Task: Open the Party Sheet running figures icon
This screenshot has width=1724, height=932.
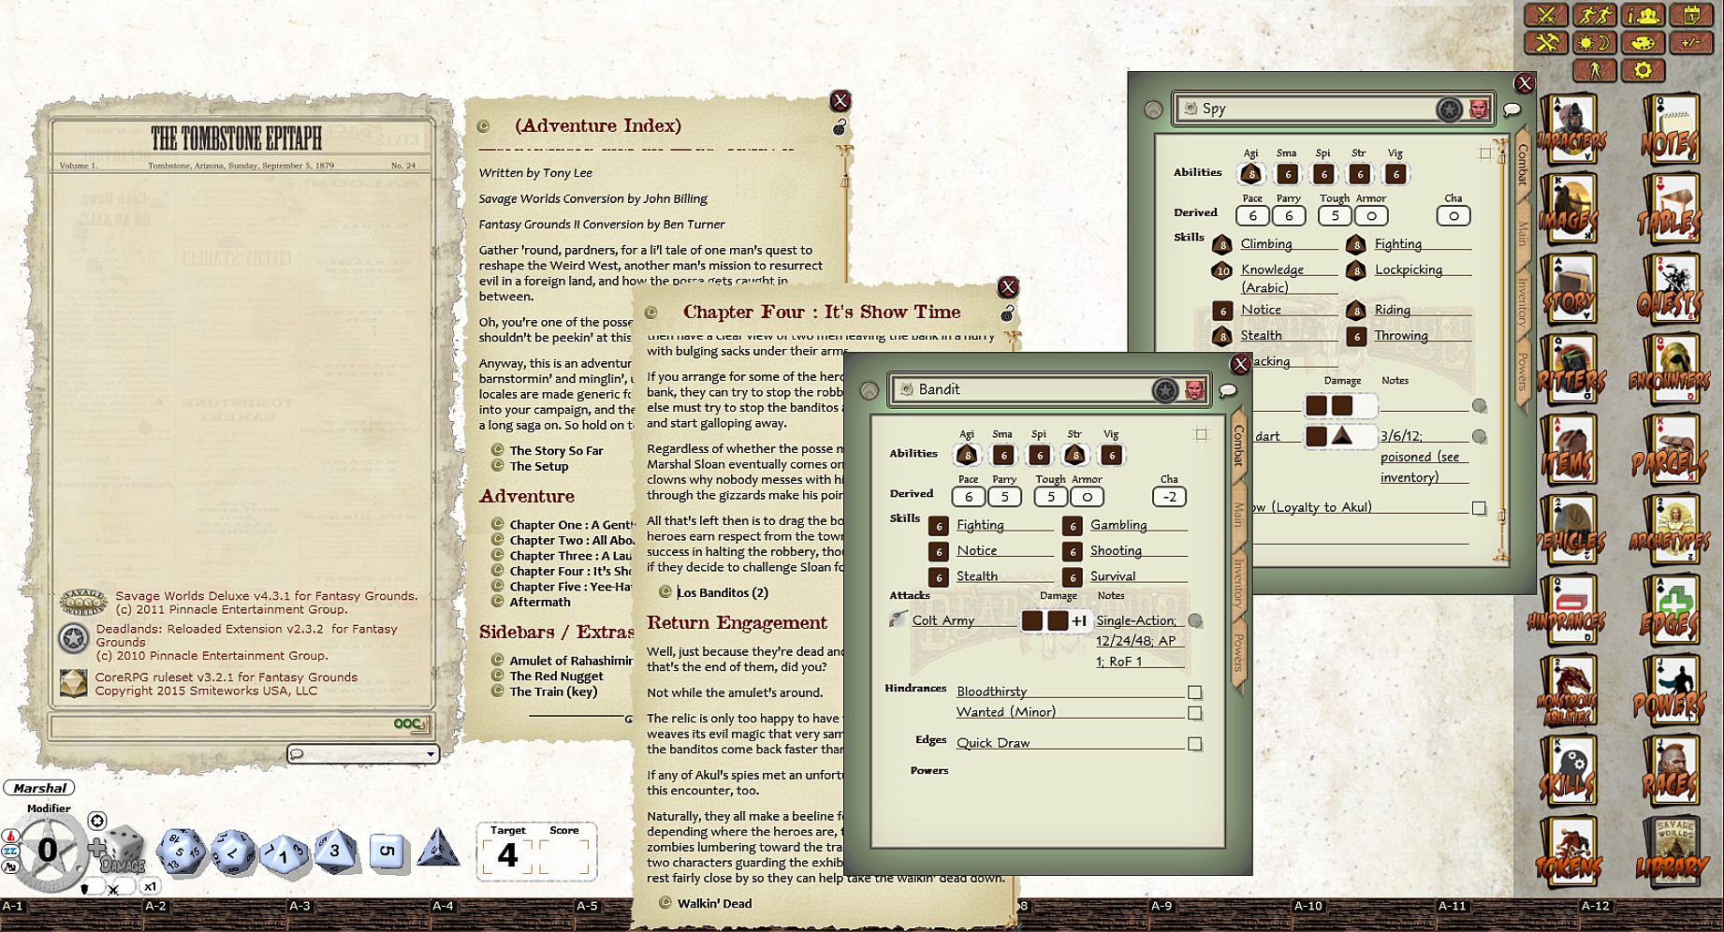Action: (x=1594, y=15)
